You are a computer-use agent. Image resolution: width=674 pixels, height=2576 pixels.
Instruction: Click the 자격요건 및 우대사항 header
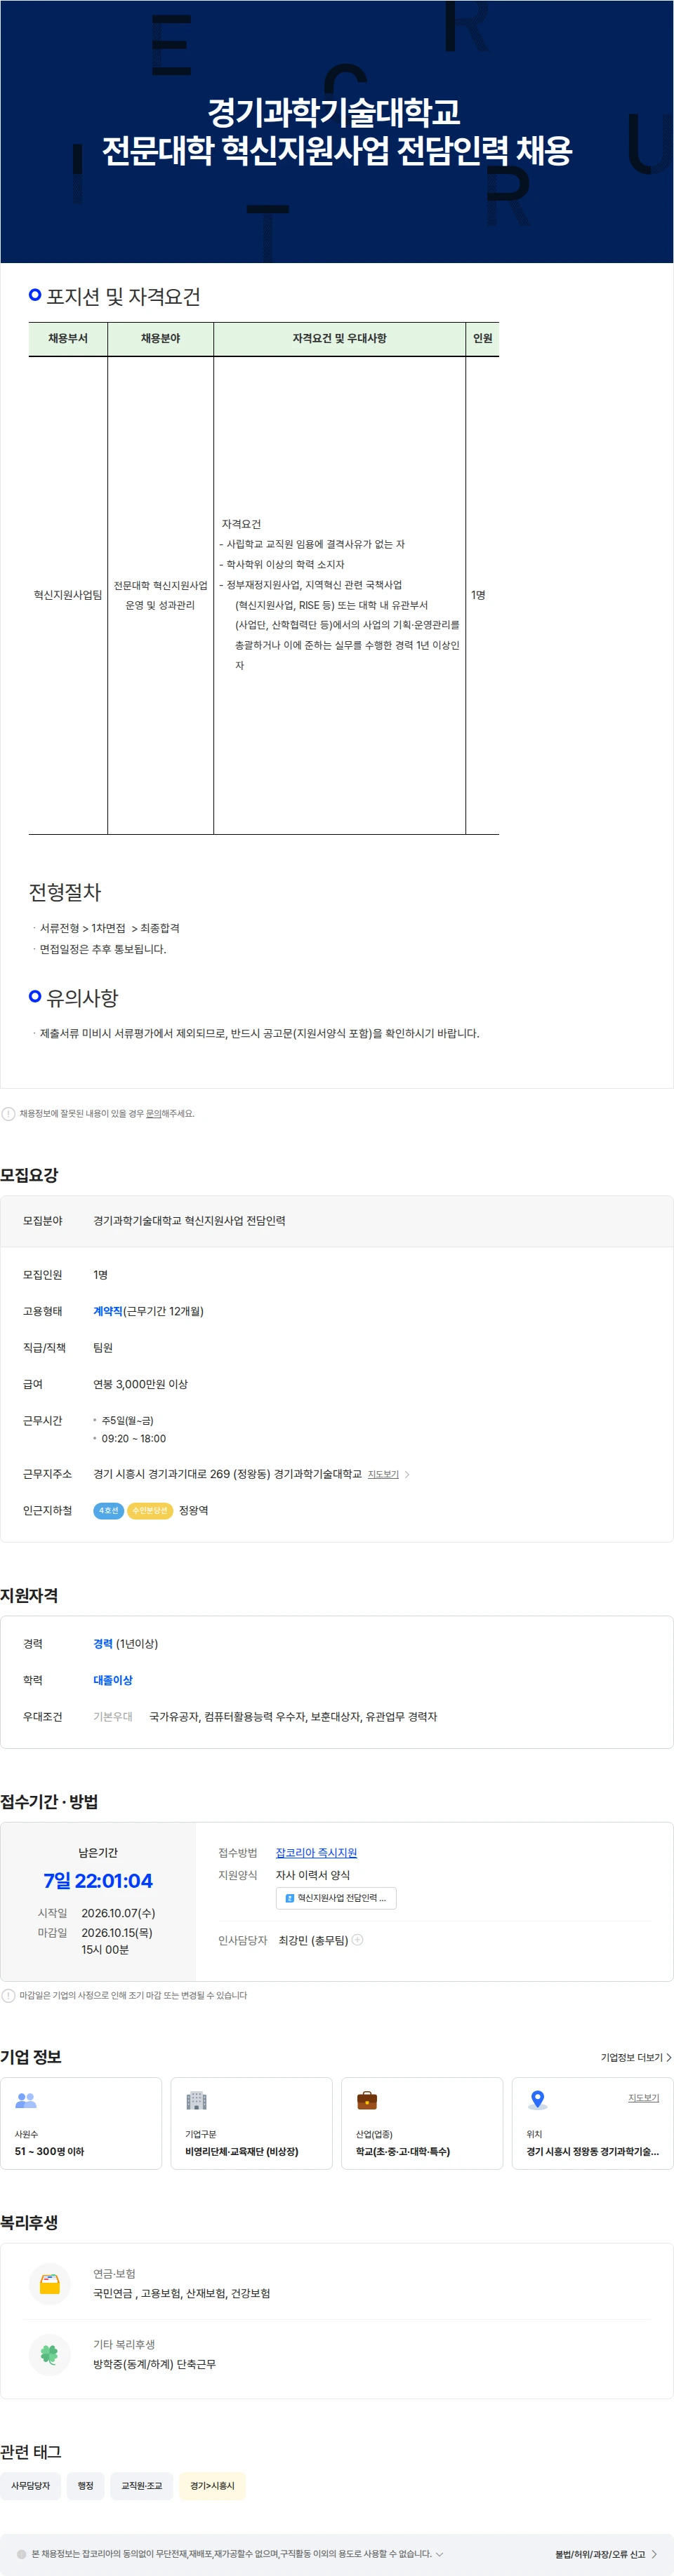pyautogui.click(x=340, y=339)
